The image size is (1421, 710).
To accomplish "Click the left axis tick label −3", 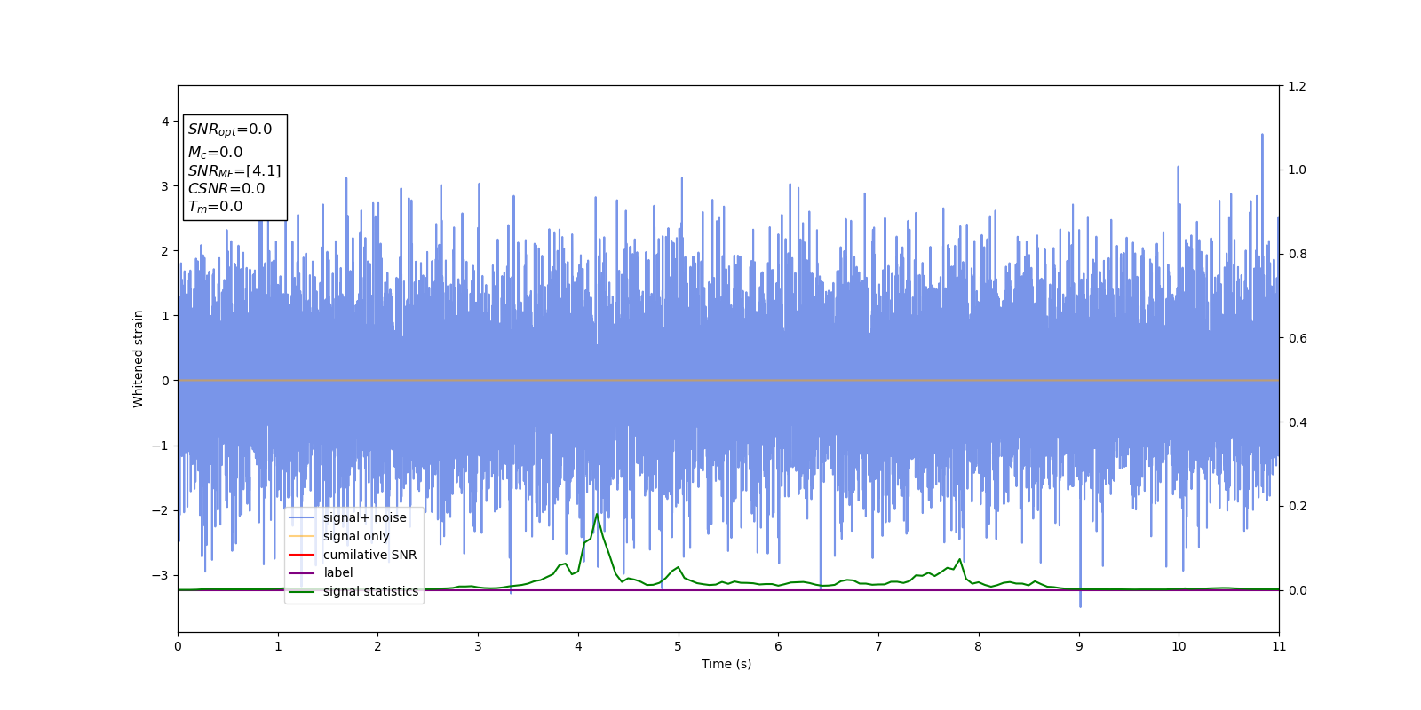I will 158,575.
